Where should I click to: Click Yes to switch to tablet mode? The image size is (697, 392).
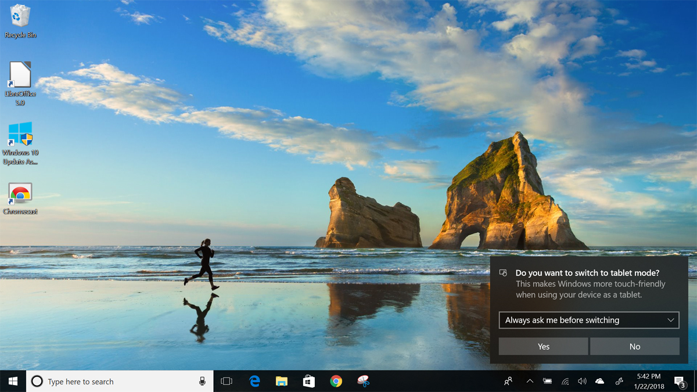(x=542, y=346)
